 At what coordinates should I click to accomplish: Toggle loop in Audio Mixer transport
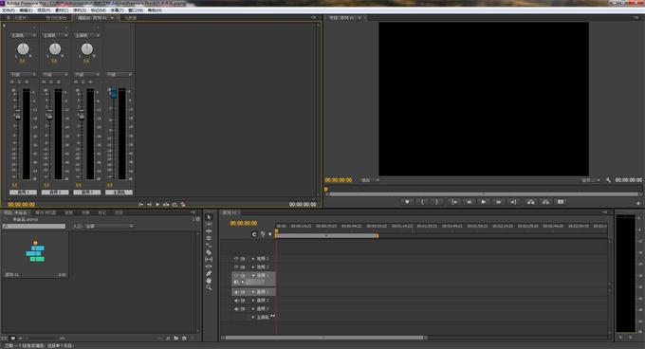click(x=175, y=204)
